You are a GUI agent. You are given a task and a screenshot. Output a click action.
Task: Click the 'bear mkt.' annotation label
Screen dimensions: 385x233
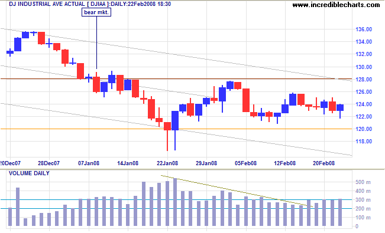(96, 12)
